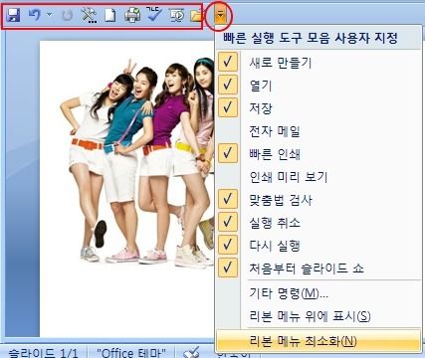
Task: Uncheck 새로 만들기 in the menu
Action: tap(318, 62)
